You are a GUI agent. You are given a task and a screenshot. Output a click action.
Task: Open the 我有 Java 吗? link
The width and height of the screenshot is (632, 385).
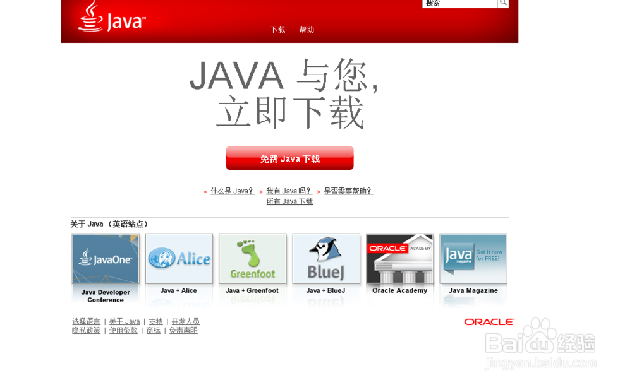(289, 190)
